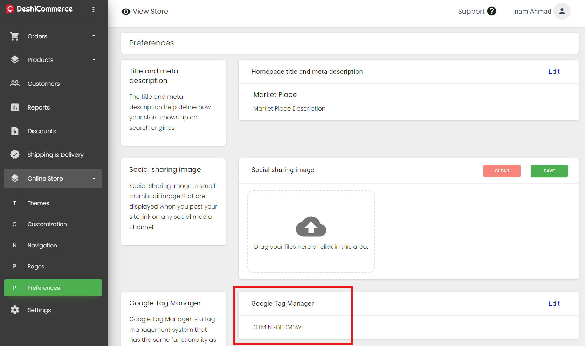Click the cloud upload icon
The width and height of the screenshot is (585, 346).
(311, 226)
